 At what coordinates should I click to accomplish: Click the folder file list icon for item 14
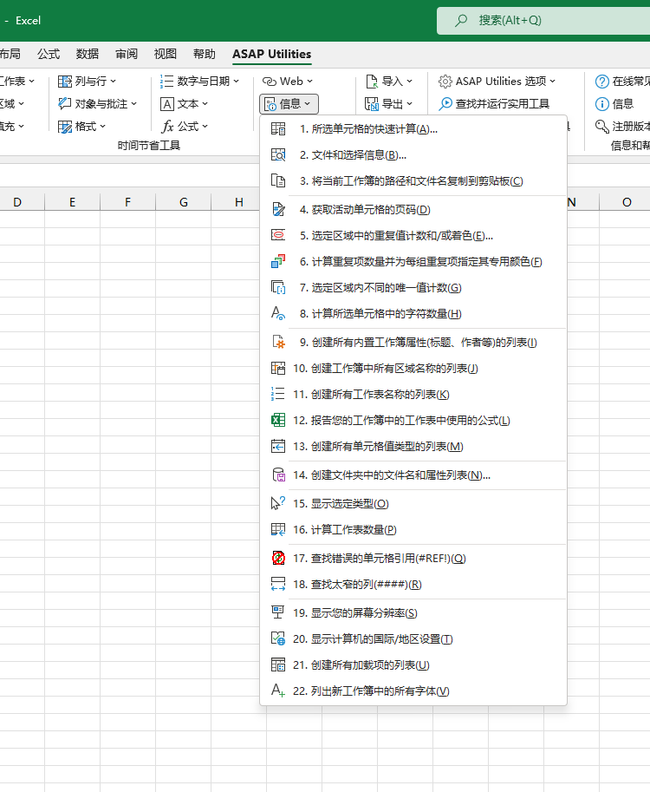pyautogui.click(x=278, y=475)
